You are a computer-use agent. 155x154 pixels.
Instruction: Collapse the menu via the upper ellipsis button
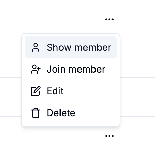(109, 19)
